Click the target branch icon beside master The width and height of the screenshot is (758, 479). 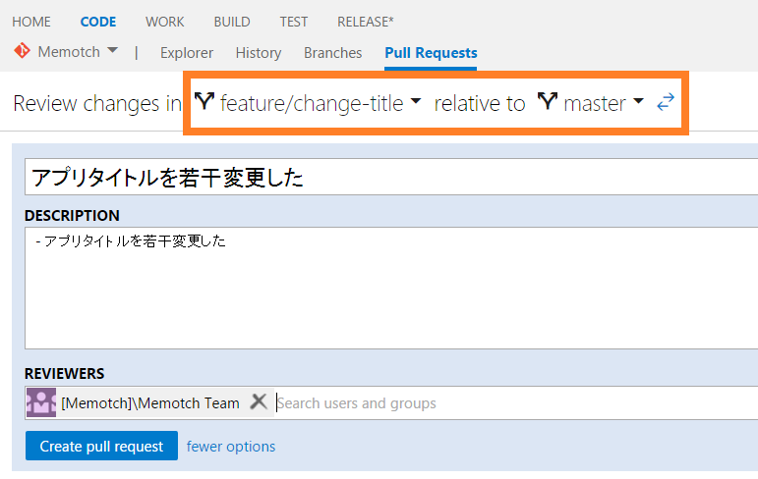[x=548, y=101]
